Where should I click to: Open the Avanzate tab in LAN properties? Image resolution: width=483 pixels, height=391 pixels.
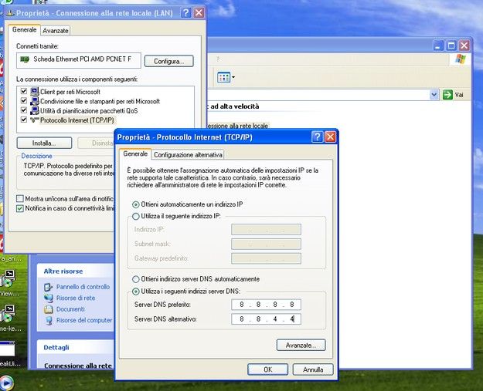(x=56, y=30)
